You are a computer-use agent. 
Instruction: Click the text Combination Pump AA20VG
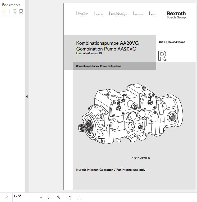point(106,49)
